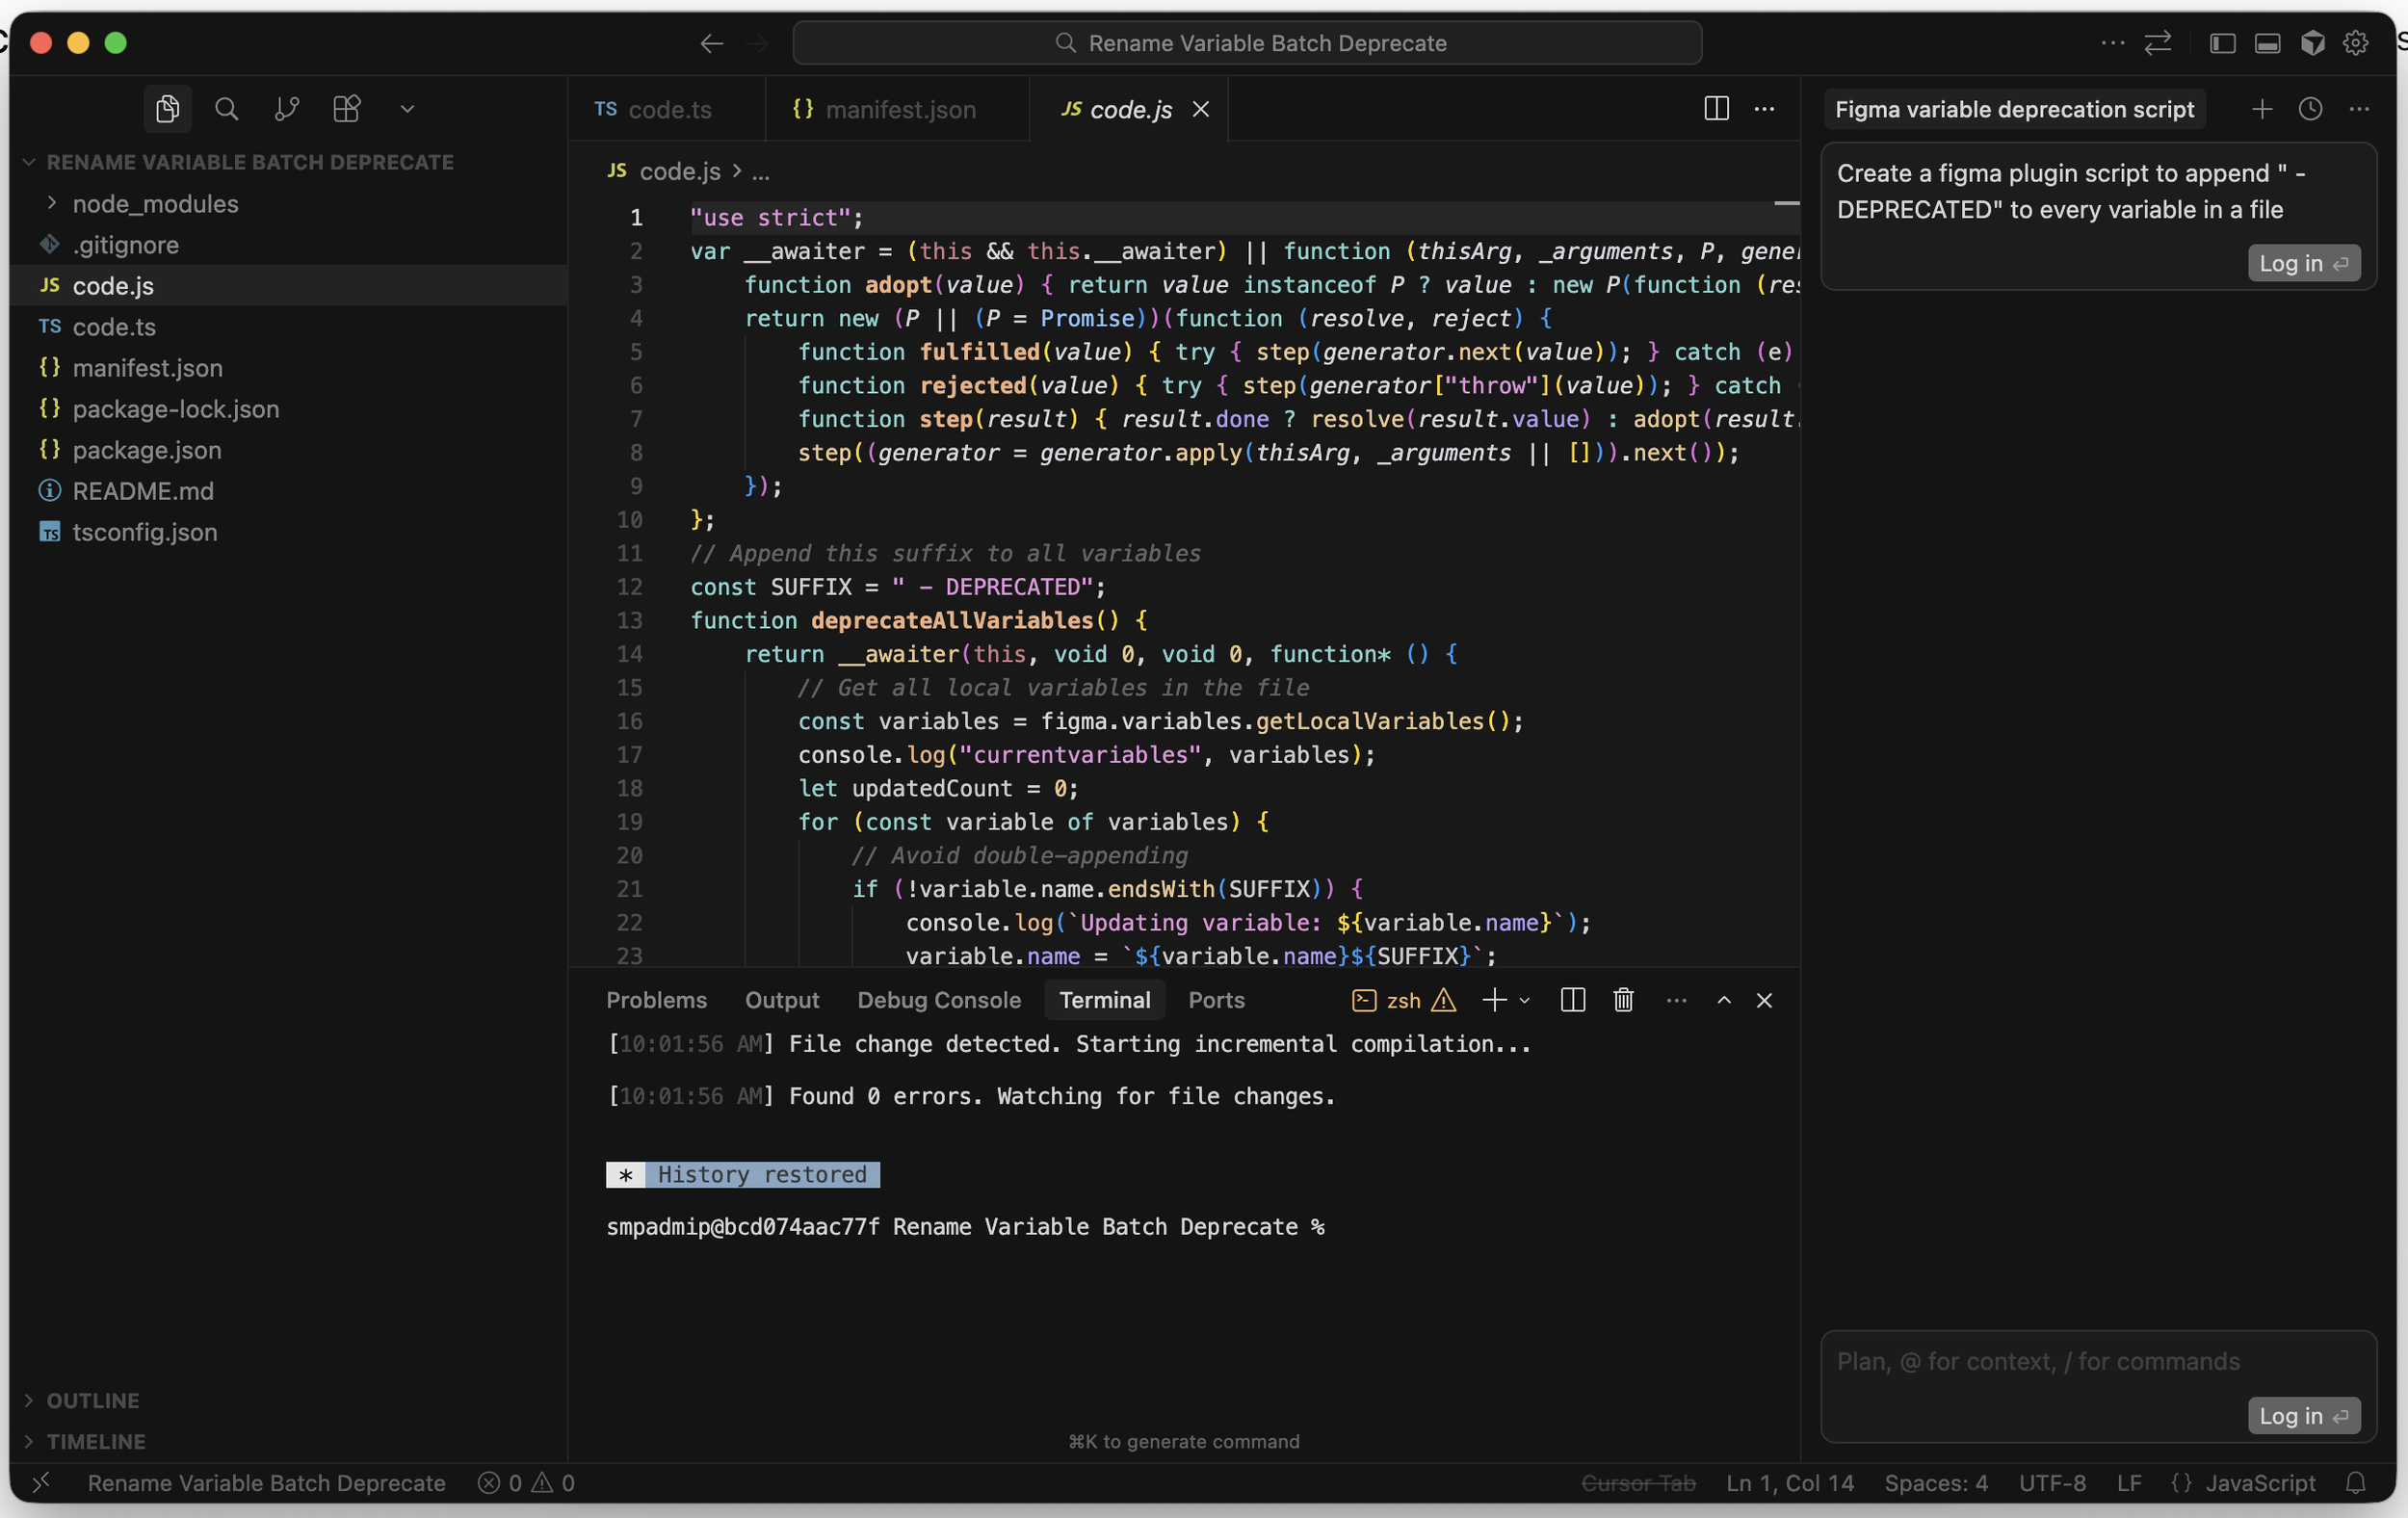Image resolution: width=2408 pixels, height=1518 pixels.
Task: Click the breadcrumb ellipsis after code.js
Action: [760, 172]
